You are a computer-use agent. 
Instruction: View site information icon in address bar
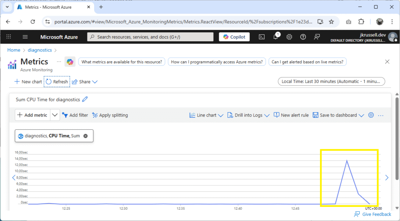point(48,22)
